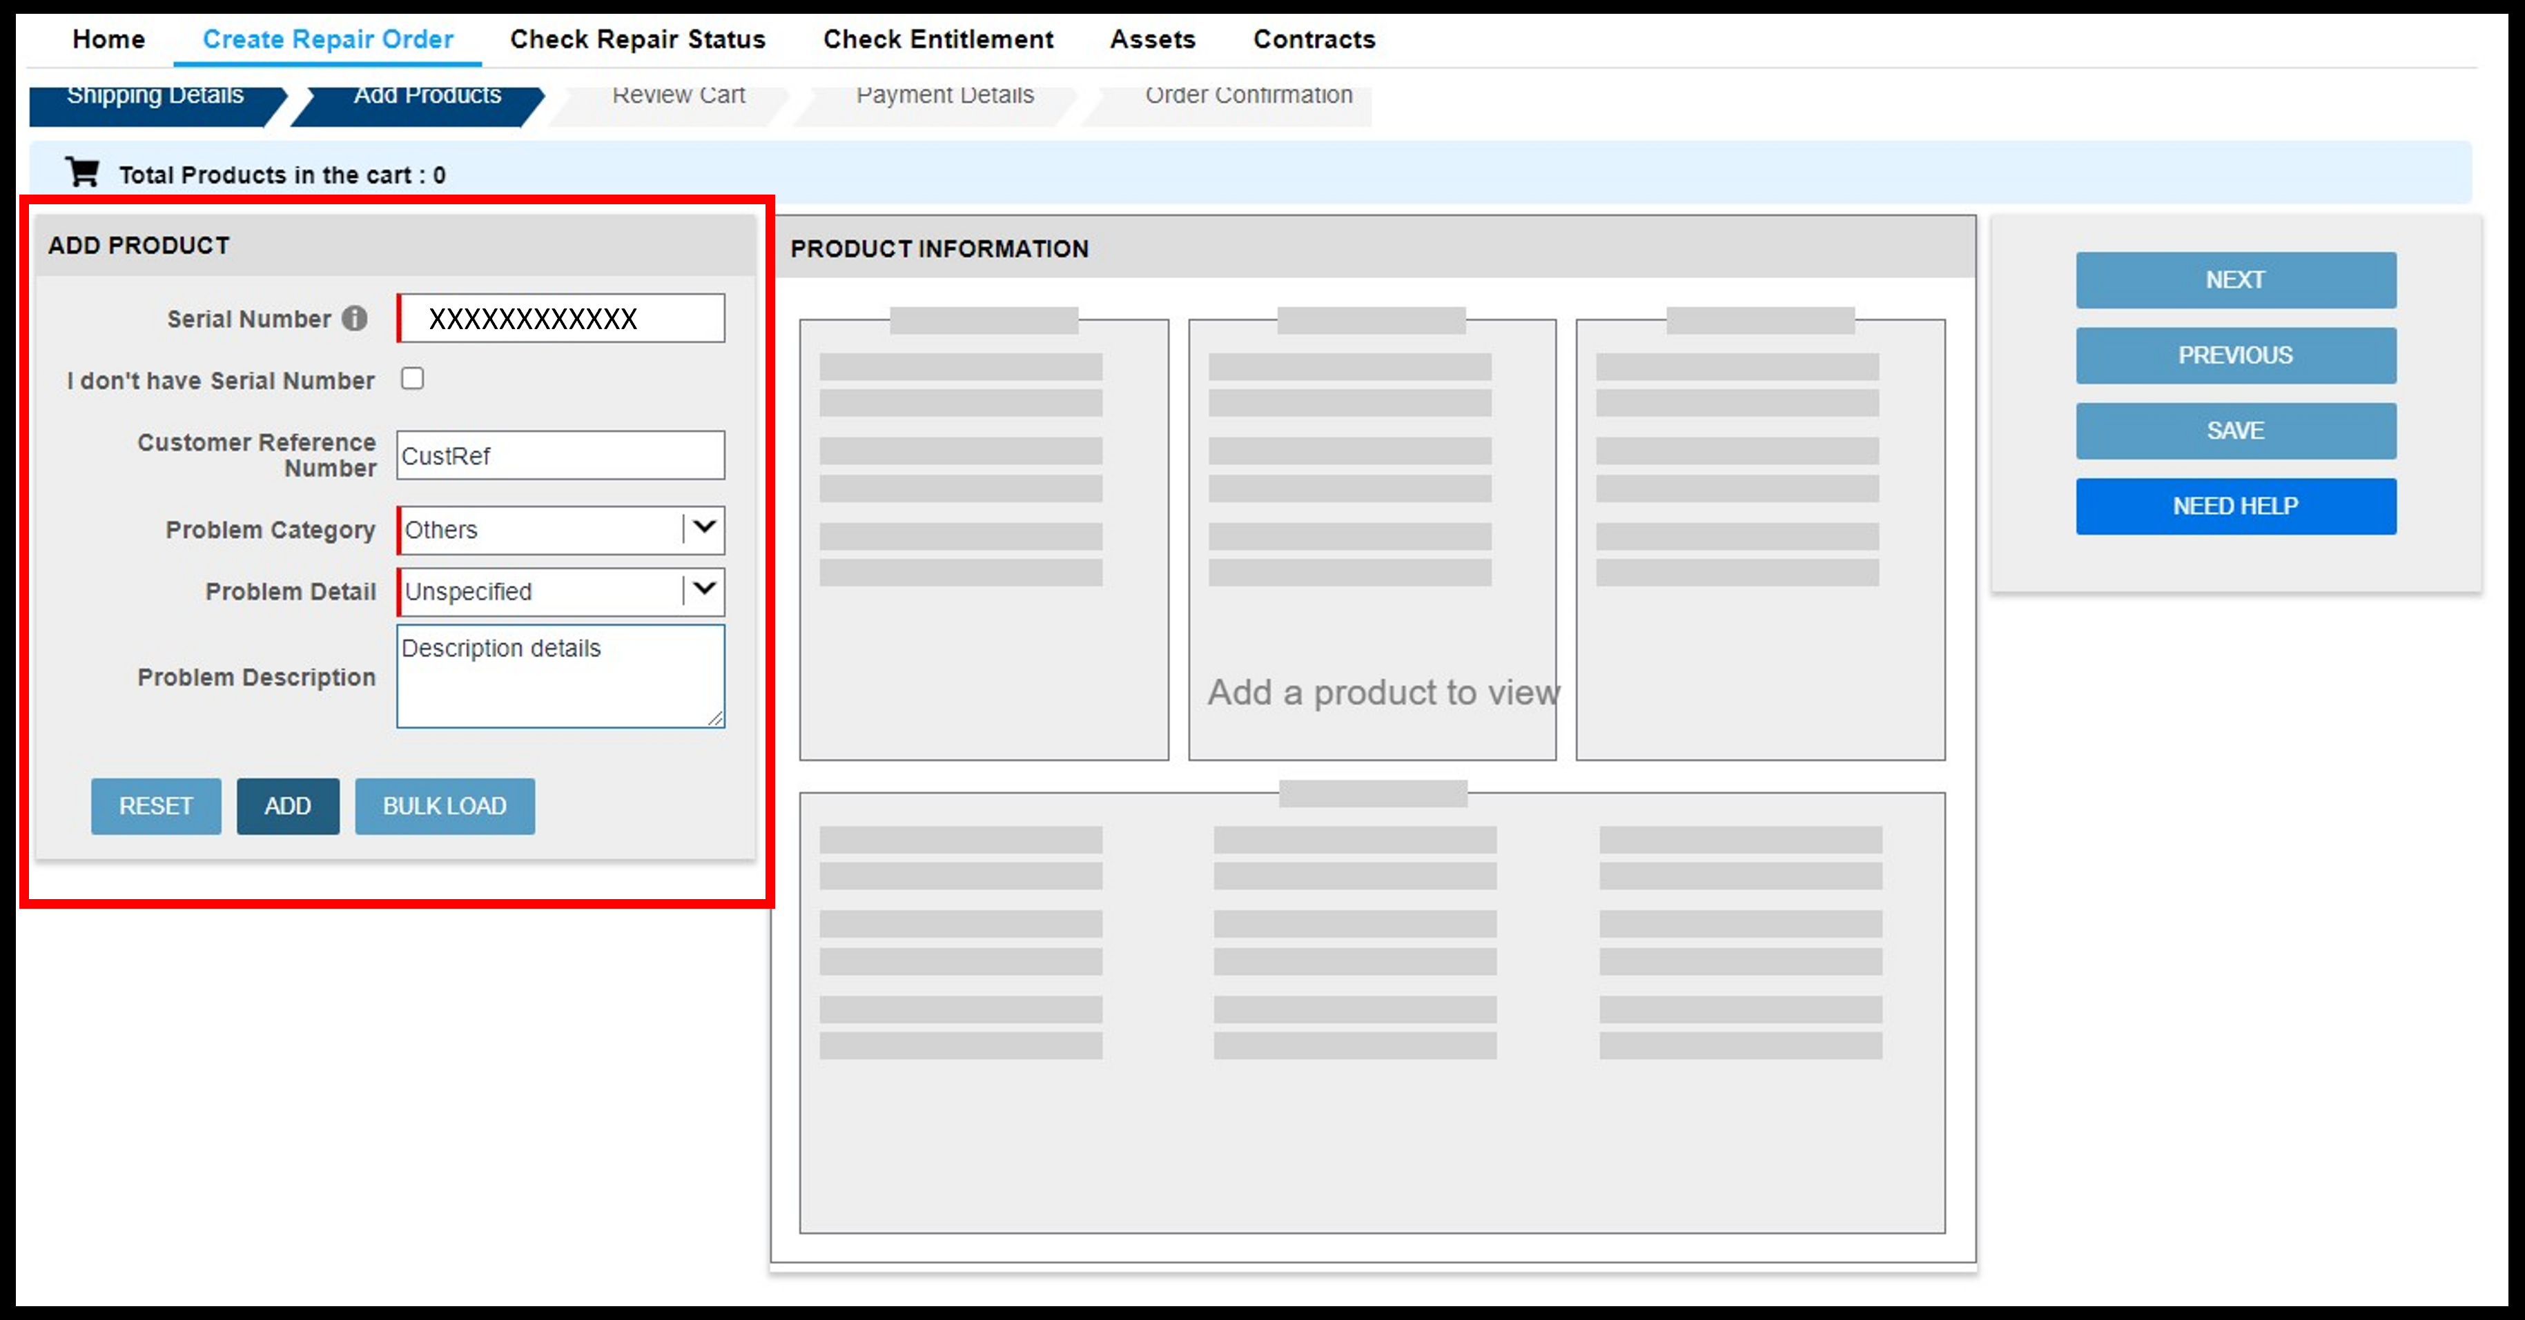Check the no serial number option
Image resolution: width=2525 pixels, height=1320 pixels.
coord(414,380)
